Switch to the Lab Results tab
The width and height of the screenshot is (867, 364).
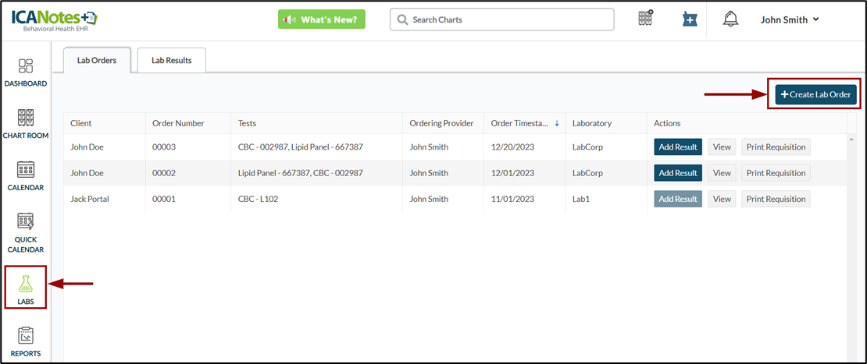(x=171, y=61)
